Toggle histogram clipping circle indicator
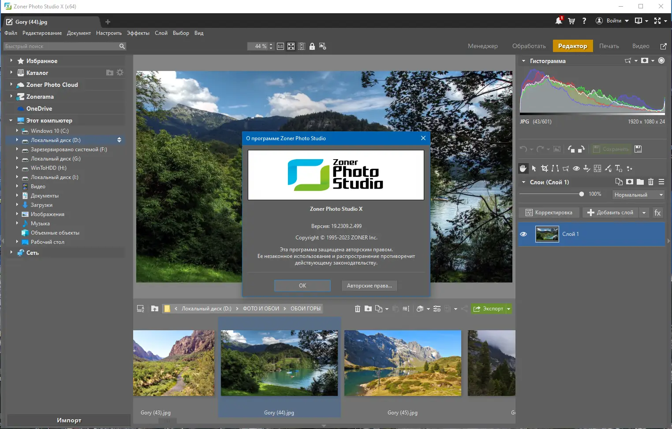The width and height of the screenshot is (672, 429). (x=661, y=61)
